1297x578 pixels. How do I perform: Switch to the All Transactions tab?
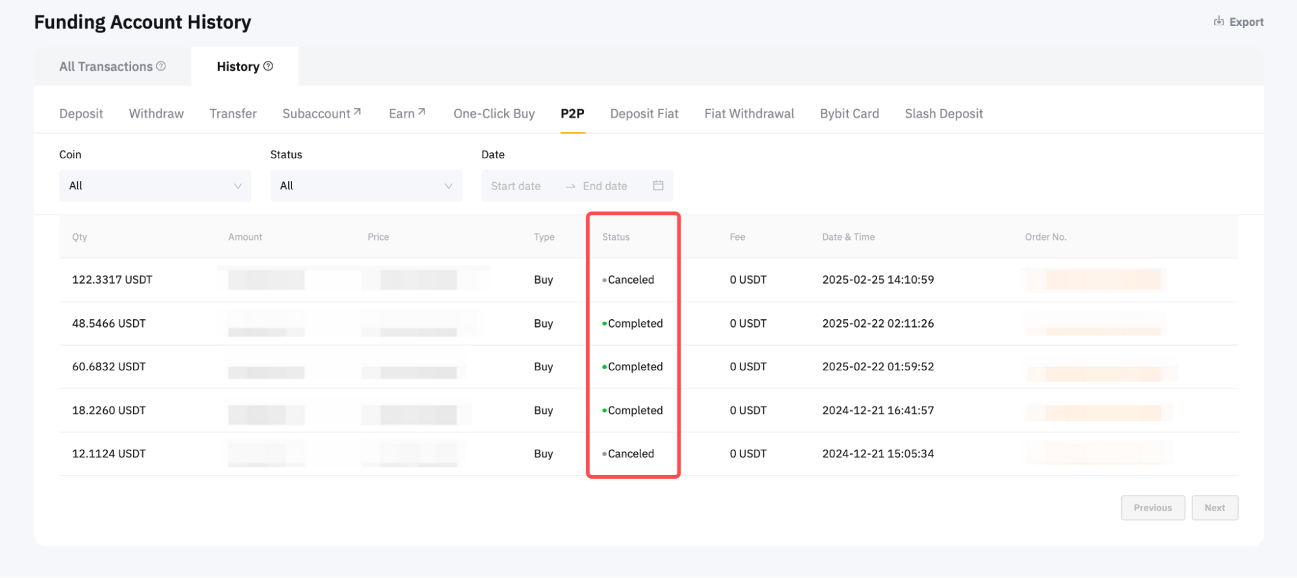pos(106,67)
